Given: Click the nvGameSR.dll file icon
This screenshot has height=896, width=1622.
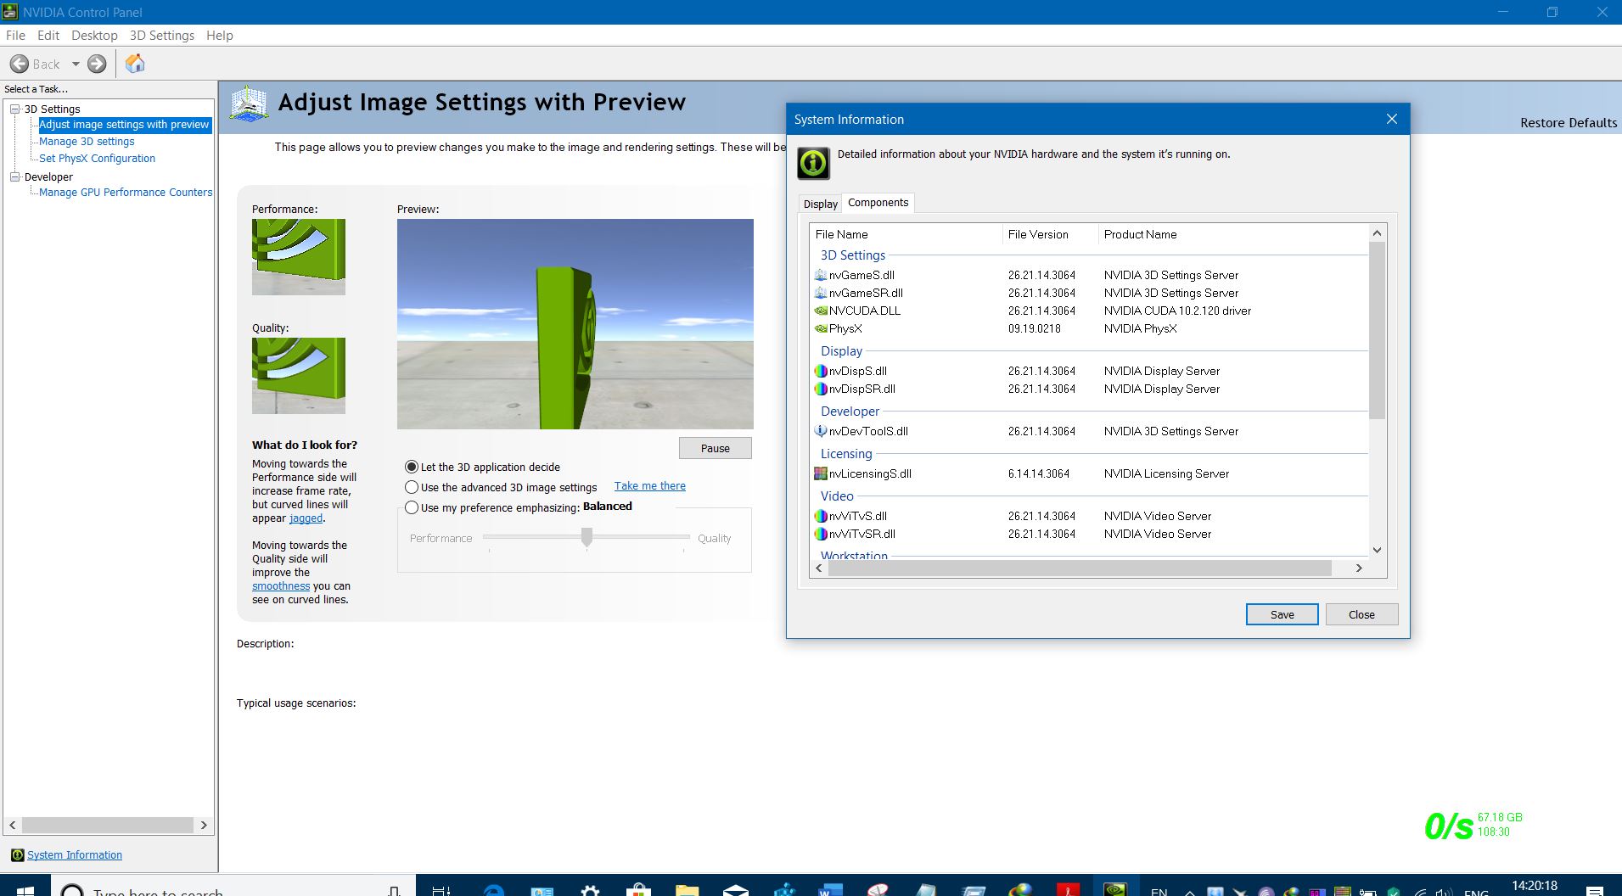Looking at the screenshot, I should pos(821,293).
